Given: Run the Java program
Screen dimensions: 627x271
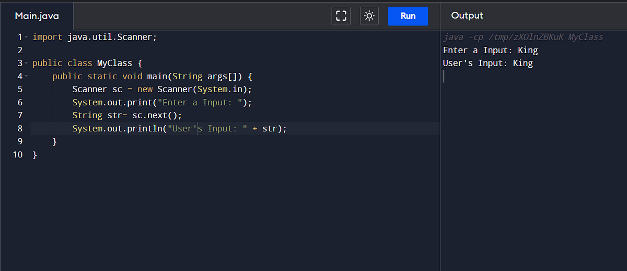Looking at the screenshot, I should tap(408, 16).
